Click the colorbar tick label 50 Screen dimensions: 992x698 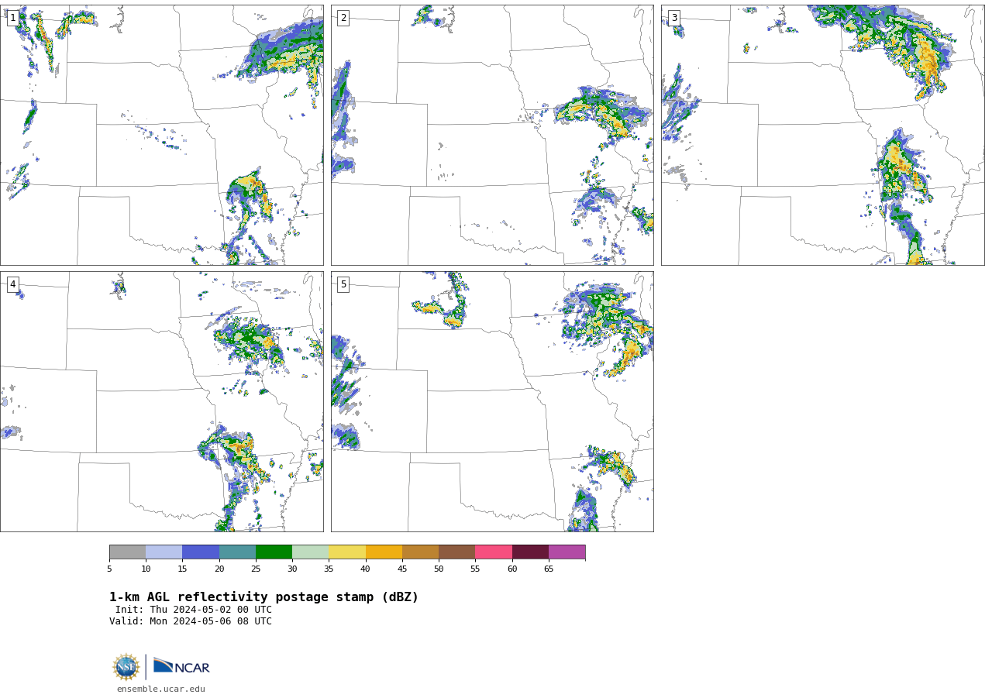pyautogui.click(x=439, y=569)
